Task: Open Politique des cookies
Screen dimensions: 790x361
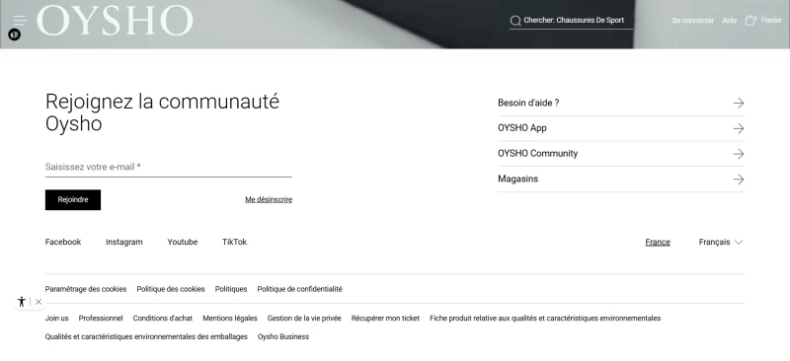Action: click(171, 289)
